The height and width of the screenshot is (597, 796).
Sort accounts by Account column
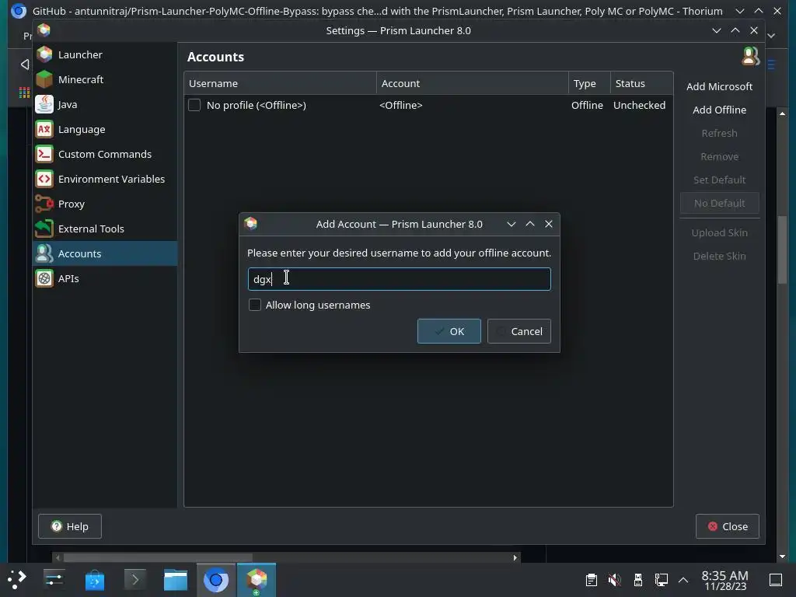[x=472, y=83]
